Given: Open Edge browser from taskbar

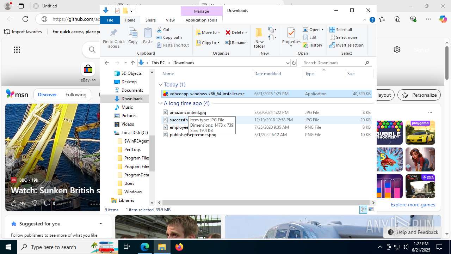Looking at the screenshot, I should [145, 247].
